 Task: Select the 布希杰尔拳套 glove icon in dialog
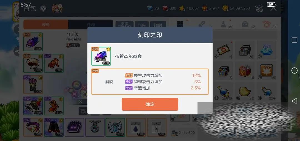click(101, 56)
